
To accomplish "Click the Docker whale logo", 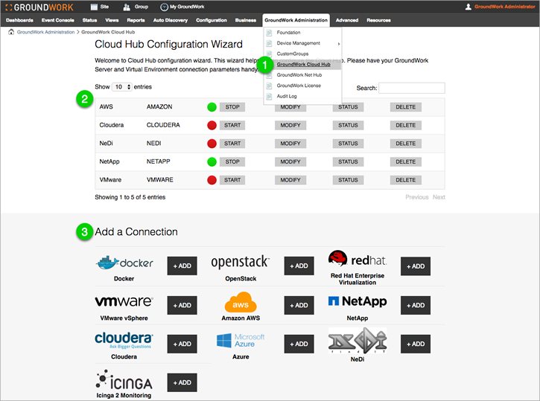I will tap(124, 263).
